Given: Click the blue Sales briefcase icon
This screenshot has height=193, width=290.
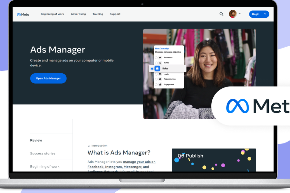Looking at the screenshot, I should tap(157, 68).
